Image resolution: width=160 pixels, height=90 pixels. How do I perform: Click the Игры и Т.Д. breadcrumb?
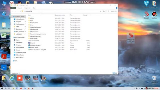click(28, 11)
